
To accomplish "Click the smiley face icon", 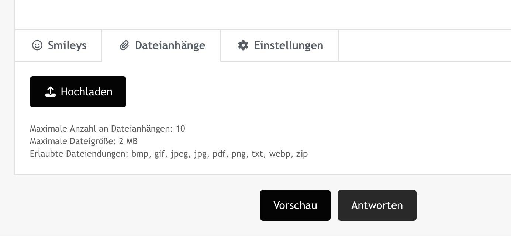I will click(37, 45).
